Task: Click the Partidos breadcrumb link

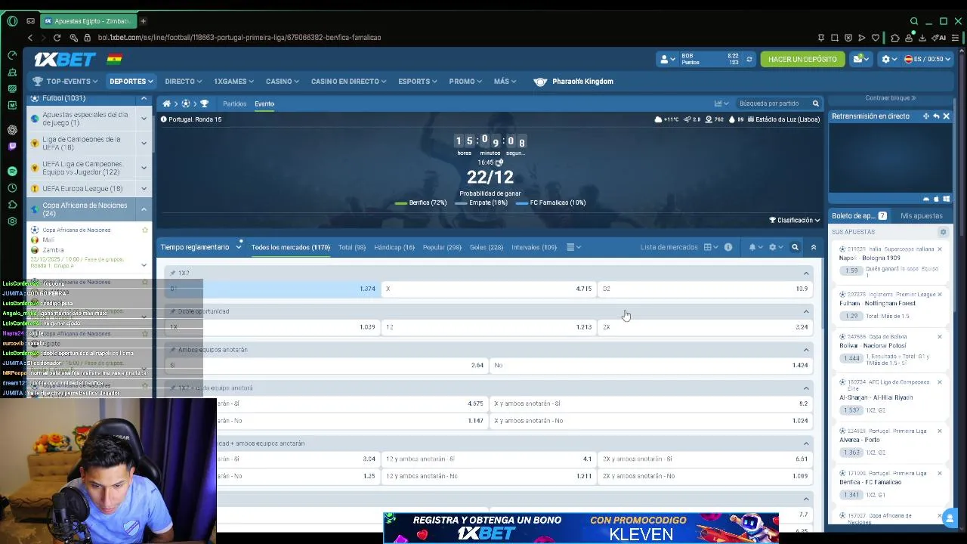Action: tap(234, 104)
